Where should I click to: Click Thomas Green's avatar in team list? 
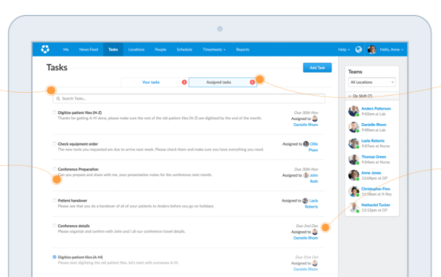[x=353, y=159]
